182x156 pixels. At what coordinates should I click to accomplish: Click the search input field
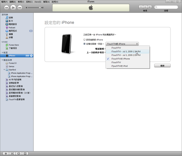[x=166, y=7]
